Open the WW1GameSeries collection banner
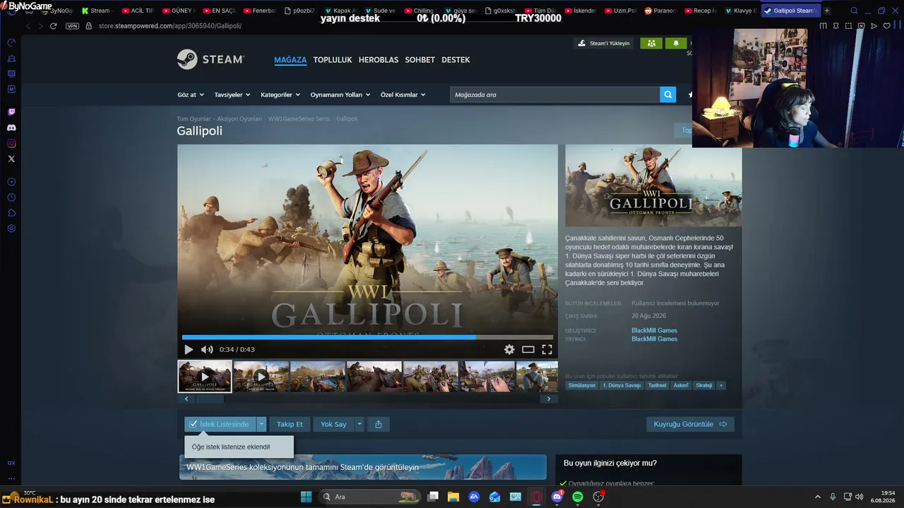The height and width of the screenshot is (508, 904). (363, 467)
